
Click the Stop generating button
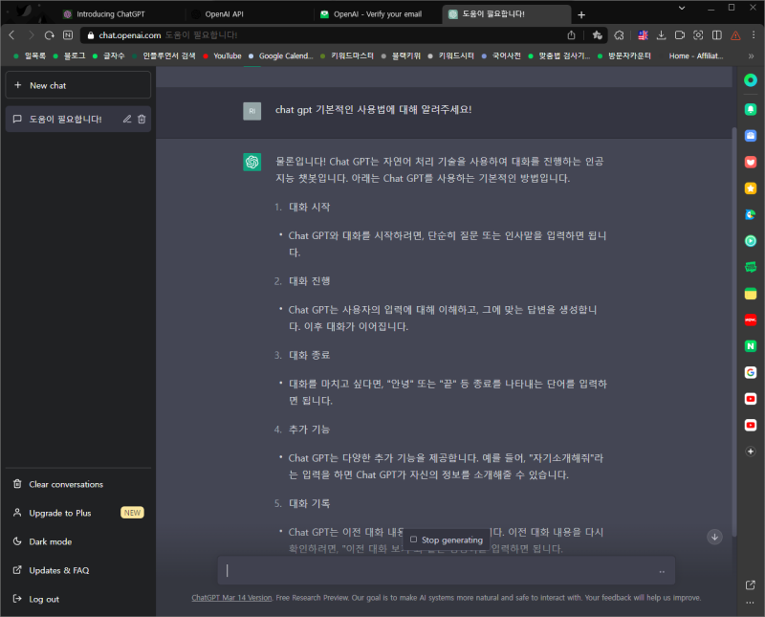pos(446,540)
